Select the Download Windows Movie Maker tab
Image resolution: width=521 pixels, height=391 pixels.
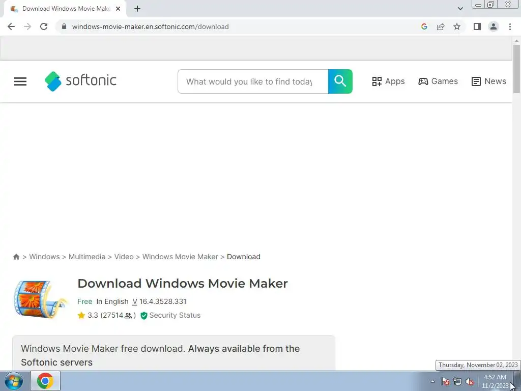(x=65, y=9)
